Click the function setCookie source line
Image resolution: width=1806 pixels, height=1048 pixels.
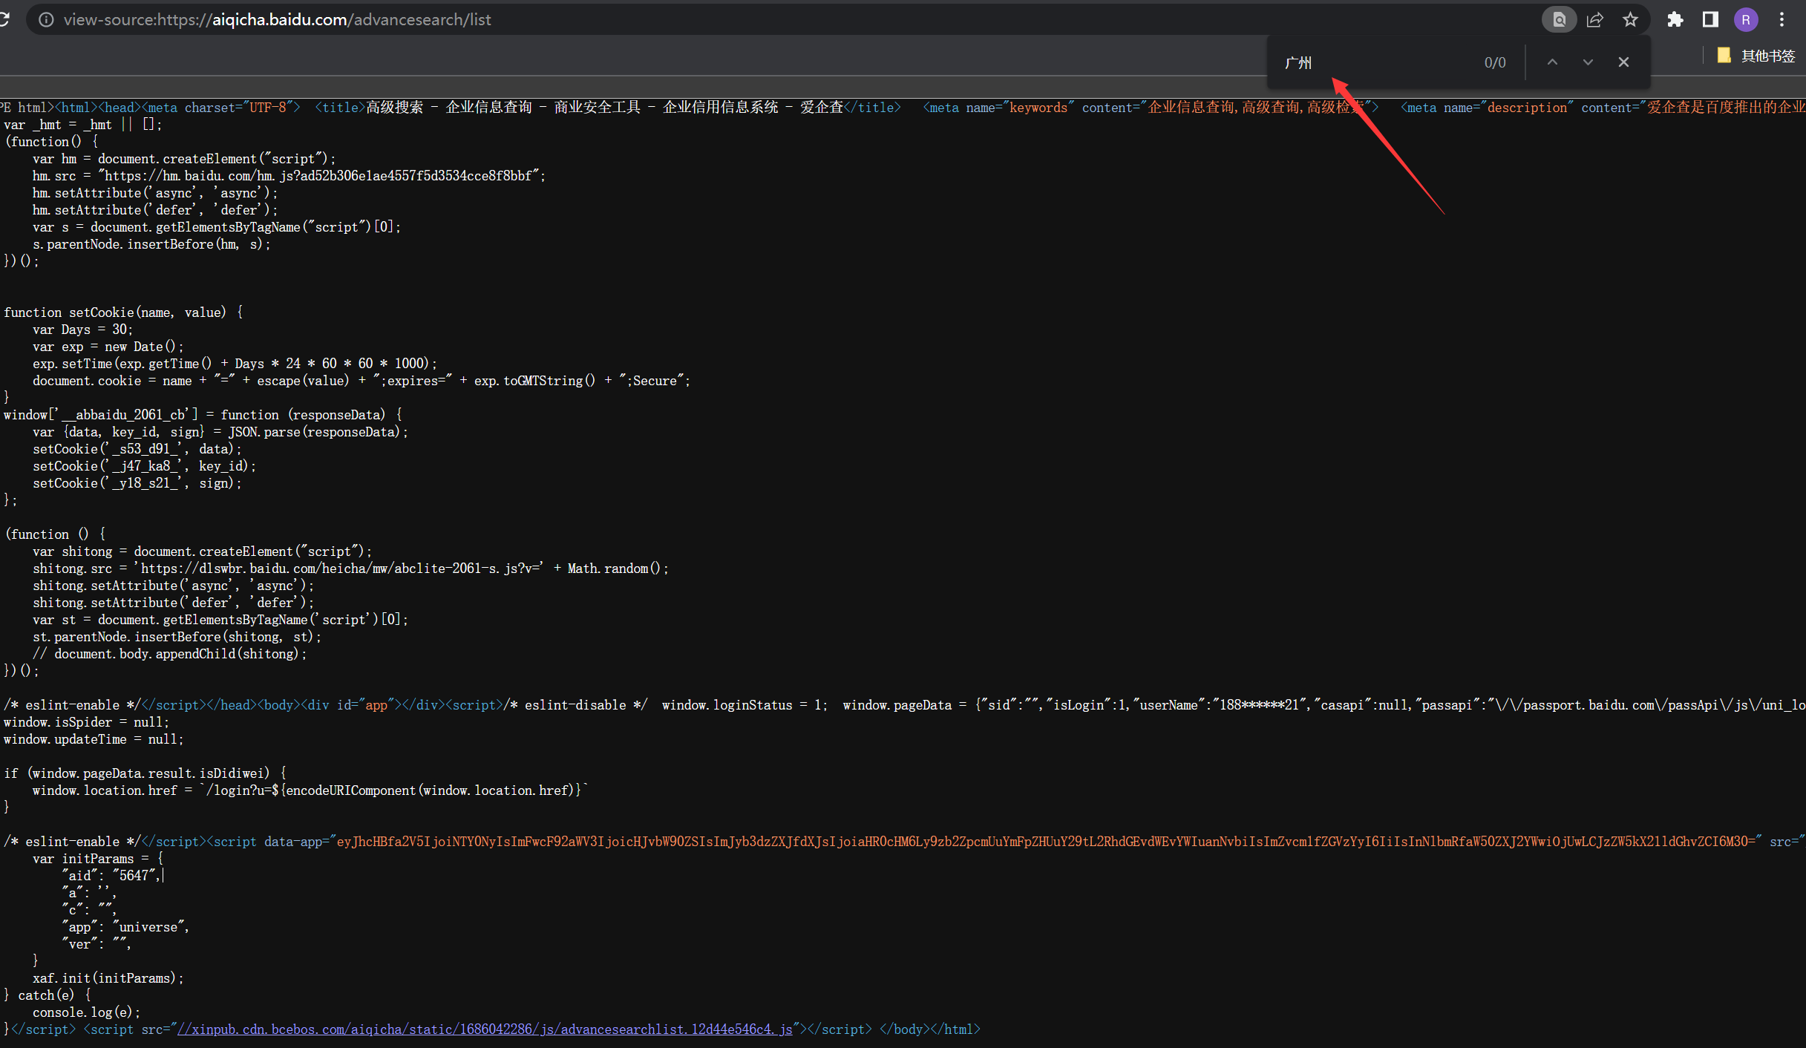[x=123, y=312]
